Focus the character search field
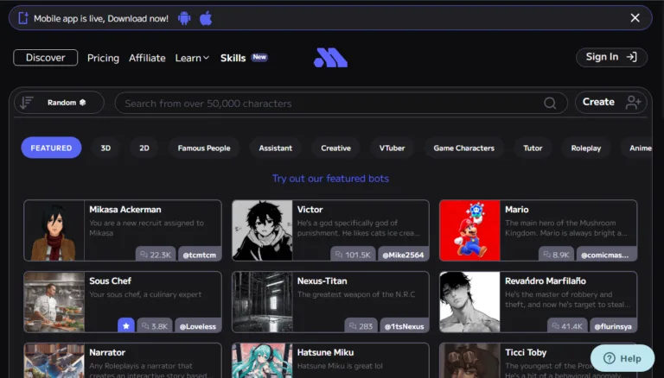 point(341,104)
